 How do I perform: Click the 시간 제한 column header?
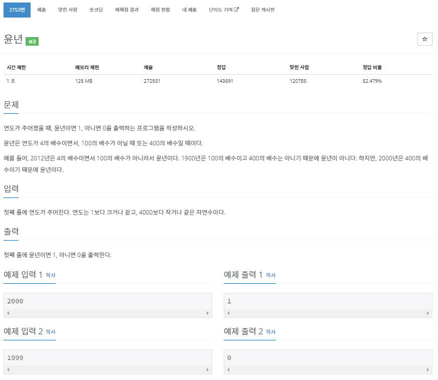[16, 67]
